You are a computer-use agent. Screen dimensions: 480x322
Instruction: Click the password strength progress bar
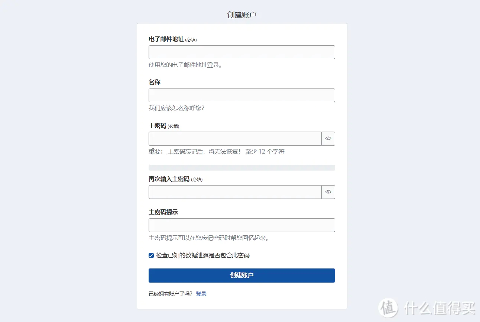pyautogui.click(x=242, y=168)
